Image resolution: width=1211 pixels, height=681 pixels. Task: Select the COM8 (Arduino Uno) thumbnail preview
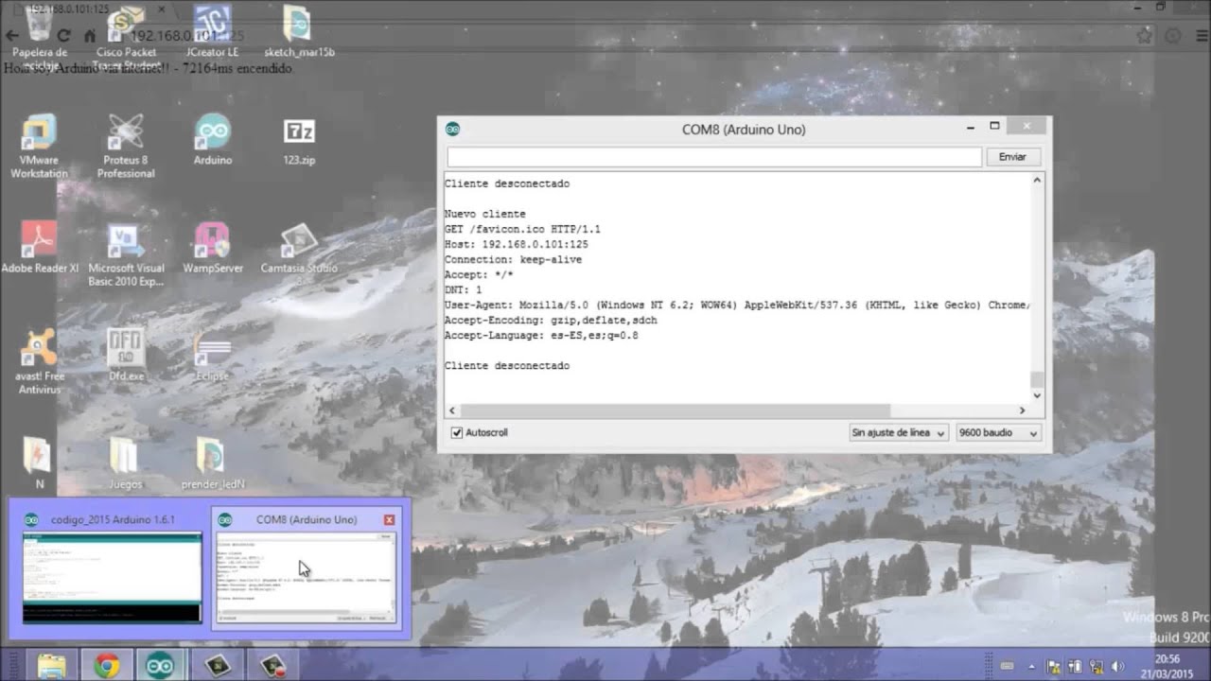pos(306,567)
